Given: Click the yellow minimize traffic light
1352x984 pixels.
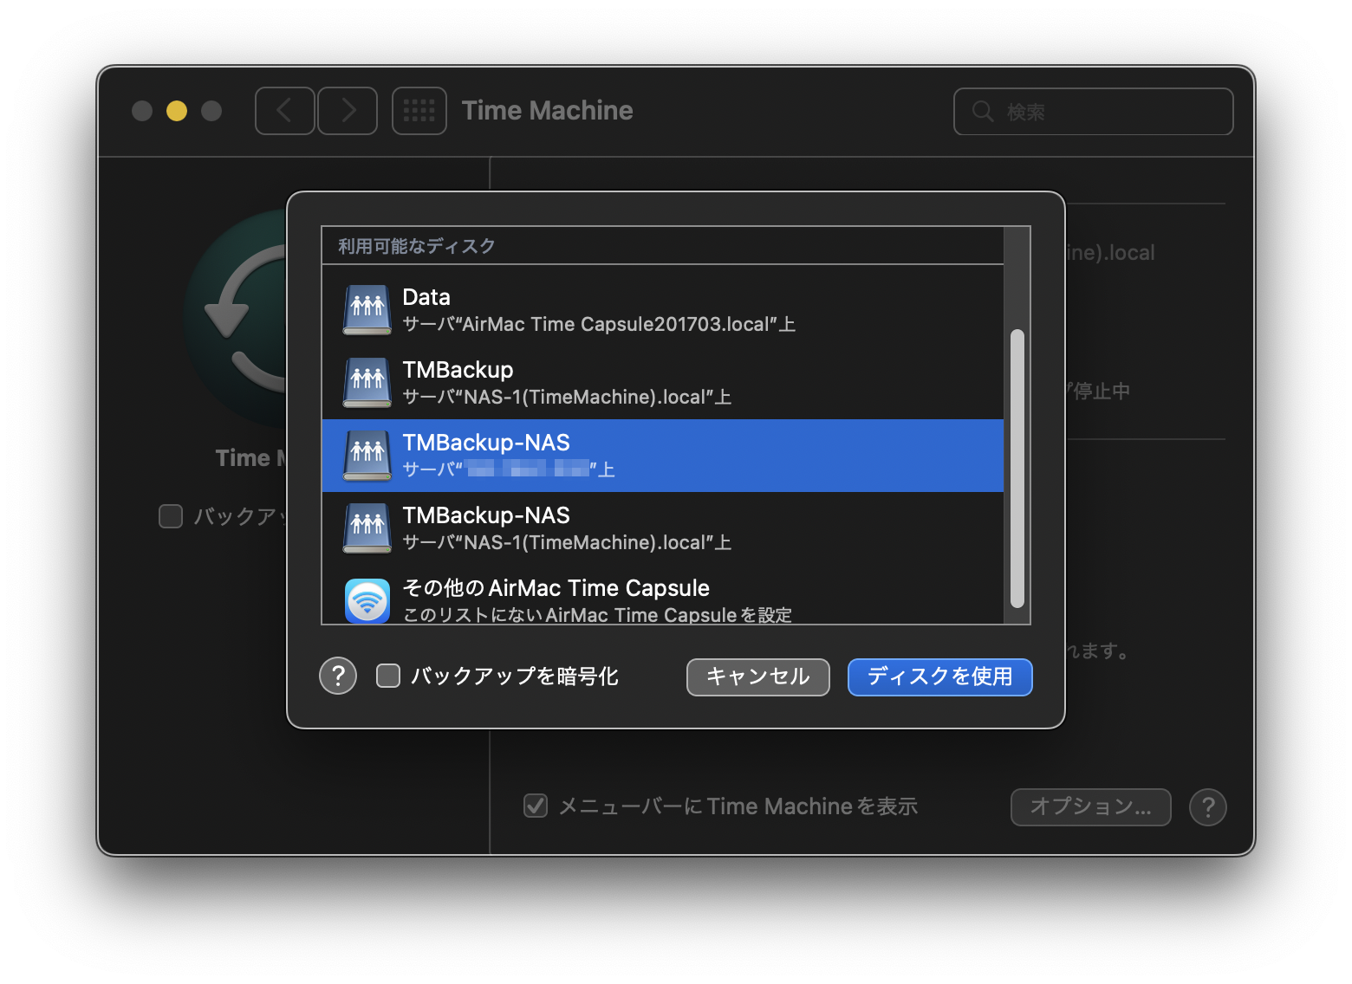Looking at the screenshot, I should (x=177, y=111).
